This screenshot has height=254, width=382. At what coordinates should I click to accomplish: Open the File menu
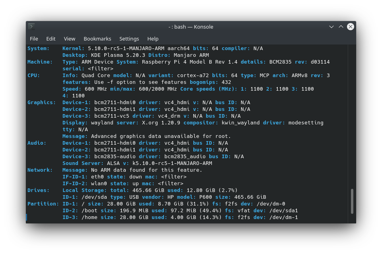pos(34,39)
